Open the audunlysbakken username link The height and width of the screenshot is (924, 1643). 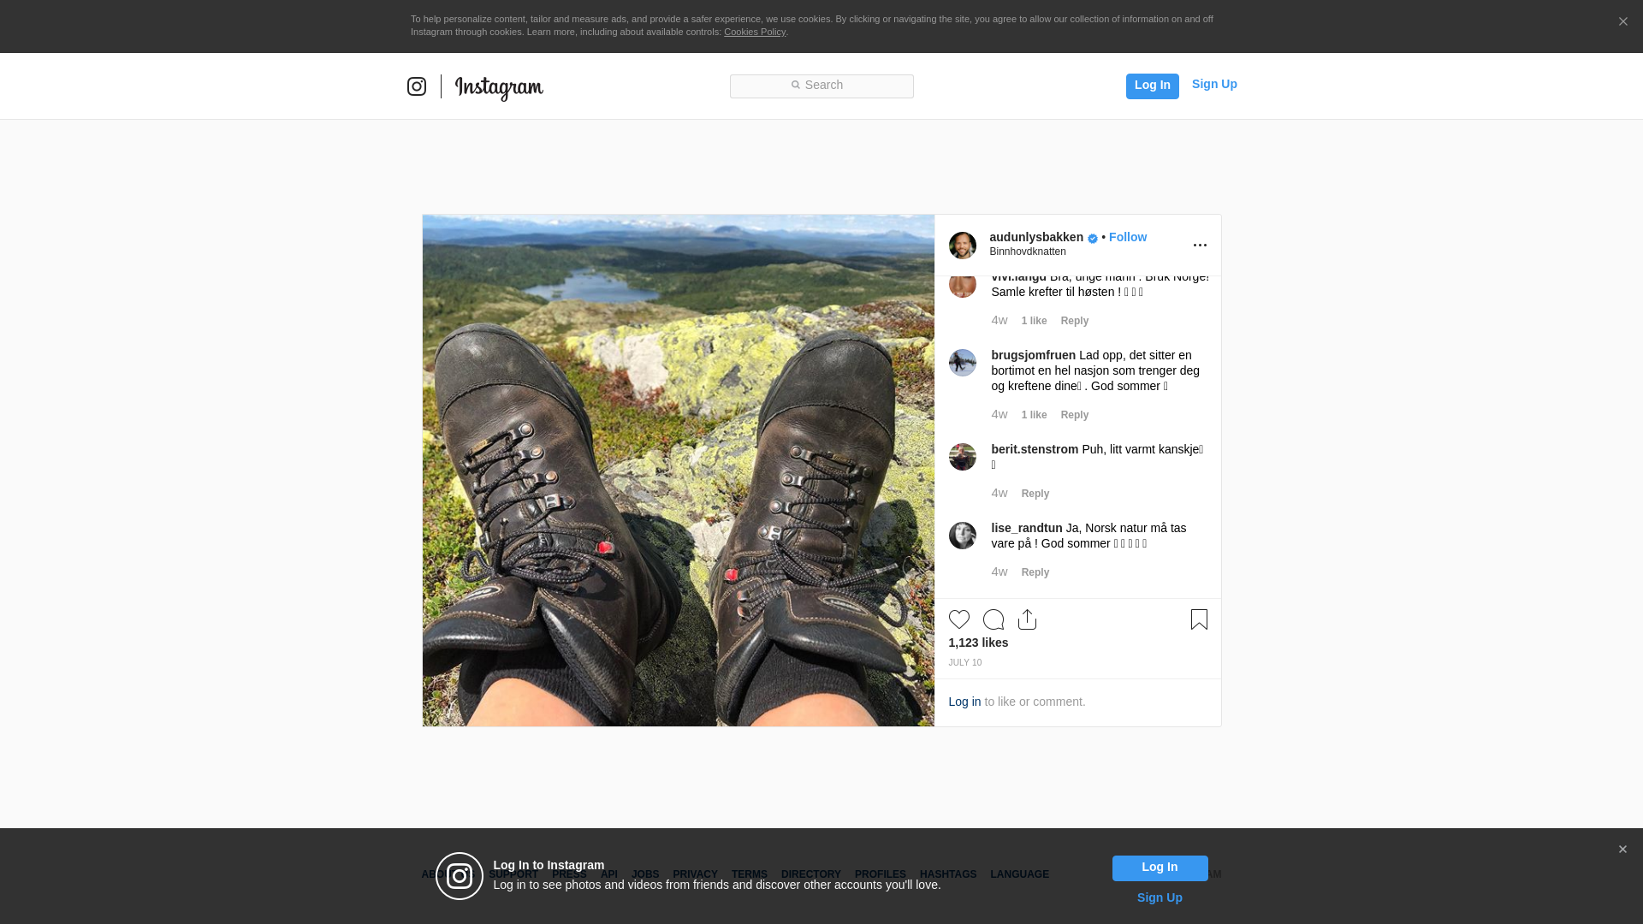click(x=1036, y=237)
